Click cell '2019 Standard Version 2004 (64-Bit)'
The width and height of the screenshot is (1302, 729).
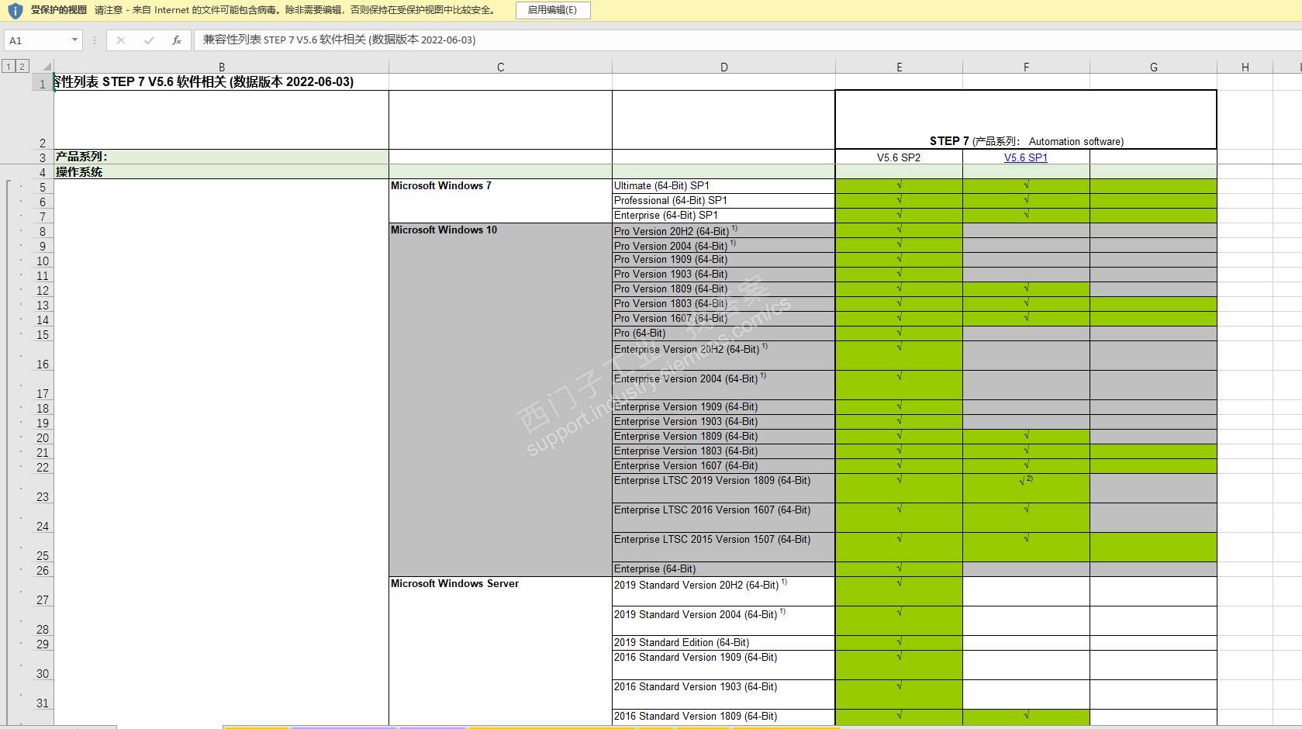724,621
